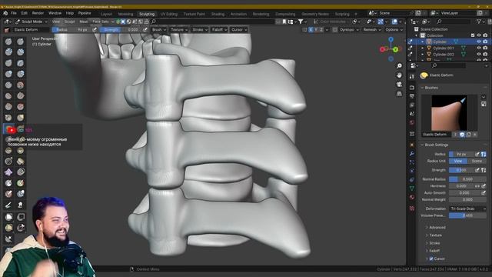Toggle Y axis symmetry button
This screenshot has height=277, width=492.
[316, 29]
